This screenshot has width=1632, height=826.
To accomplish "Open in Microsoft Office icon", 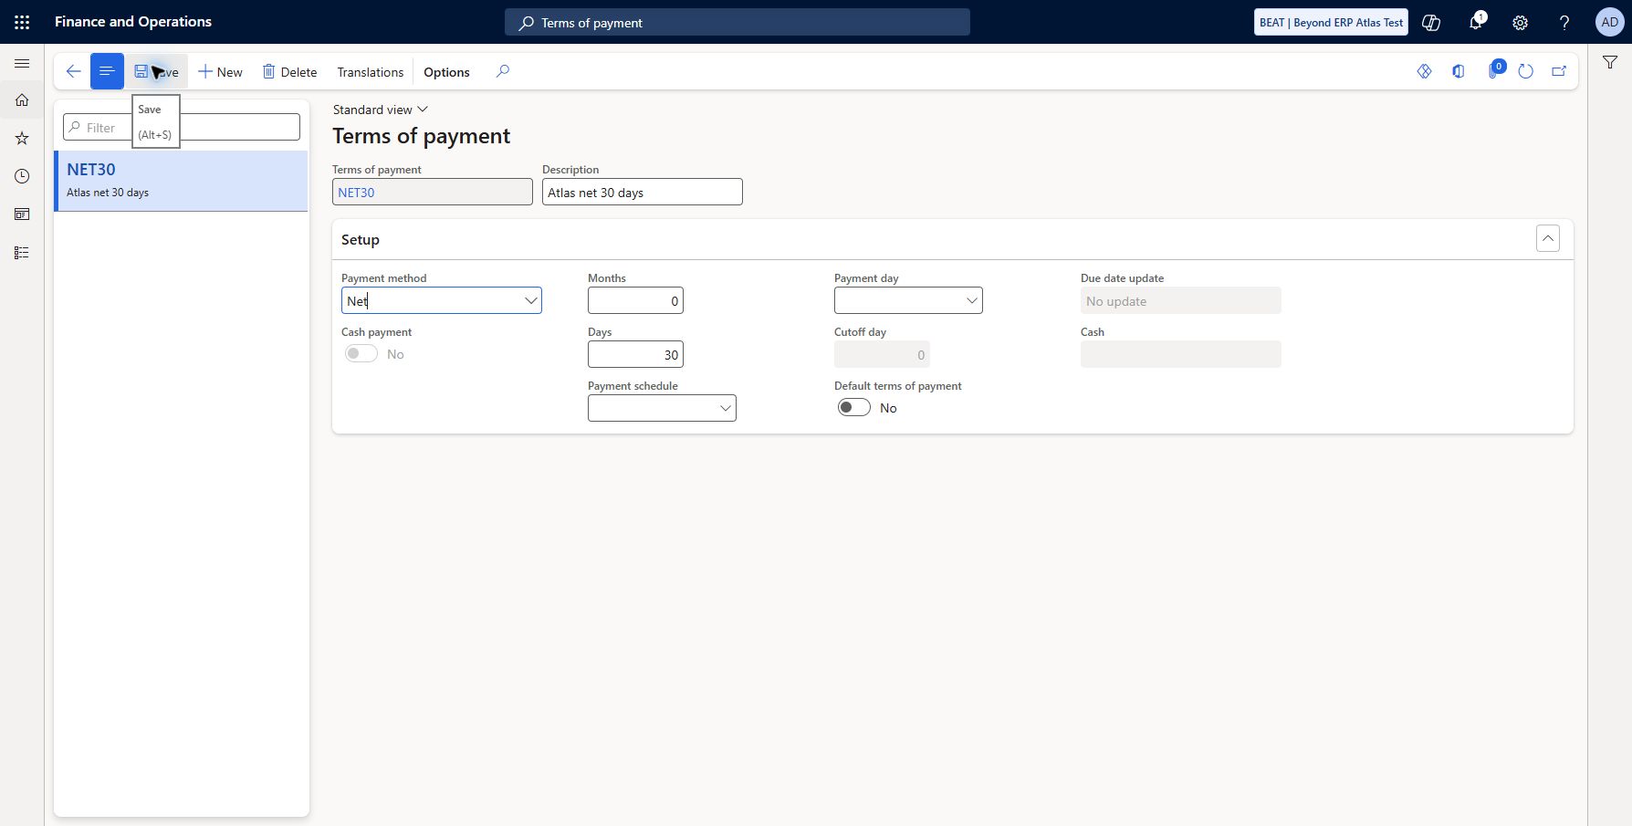I will (1459, 71).
